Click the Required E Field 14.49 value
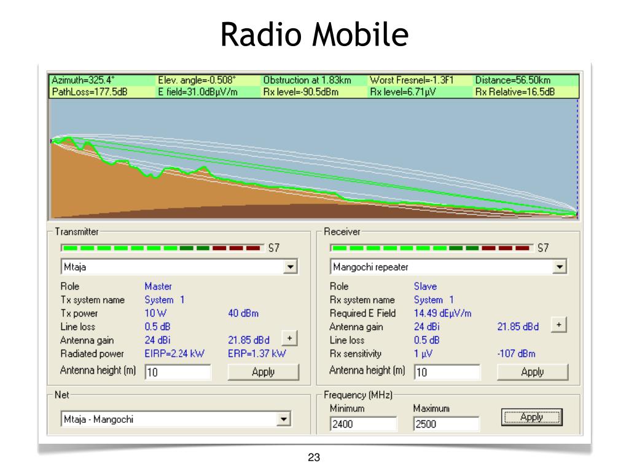The width and height of the screenshot is (629, 472). pos(443,313)
